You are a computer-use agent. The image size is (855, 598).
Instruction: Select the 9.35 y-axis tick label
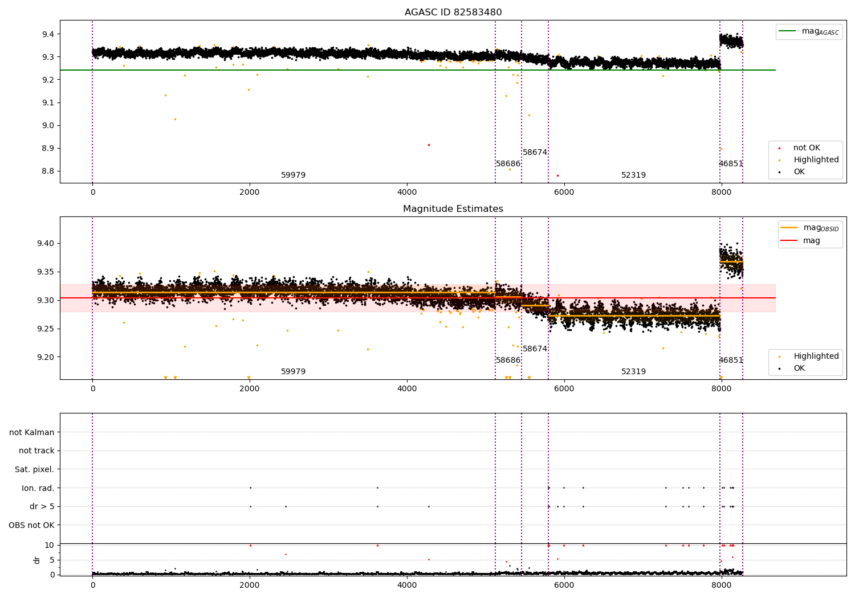[46, 272]
